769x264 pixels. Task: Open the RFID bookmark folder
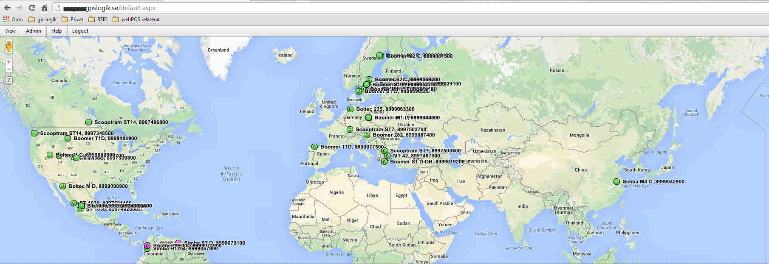tap(98, 19)
